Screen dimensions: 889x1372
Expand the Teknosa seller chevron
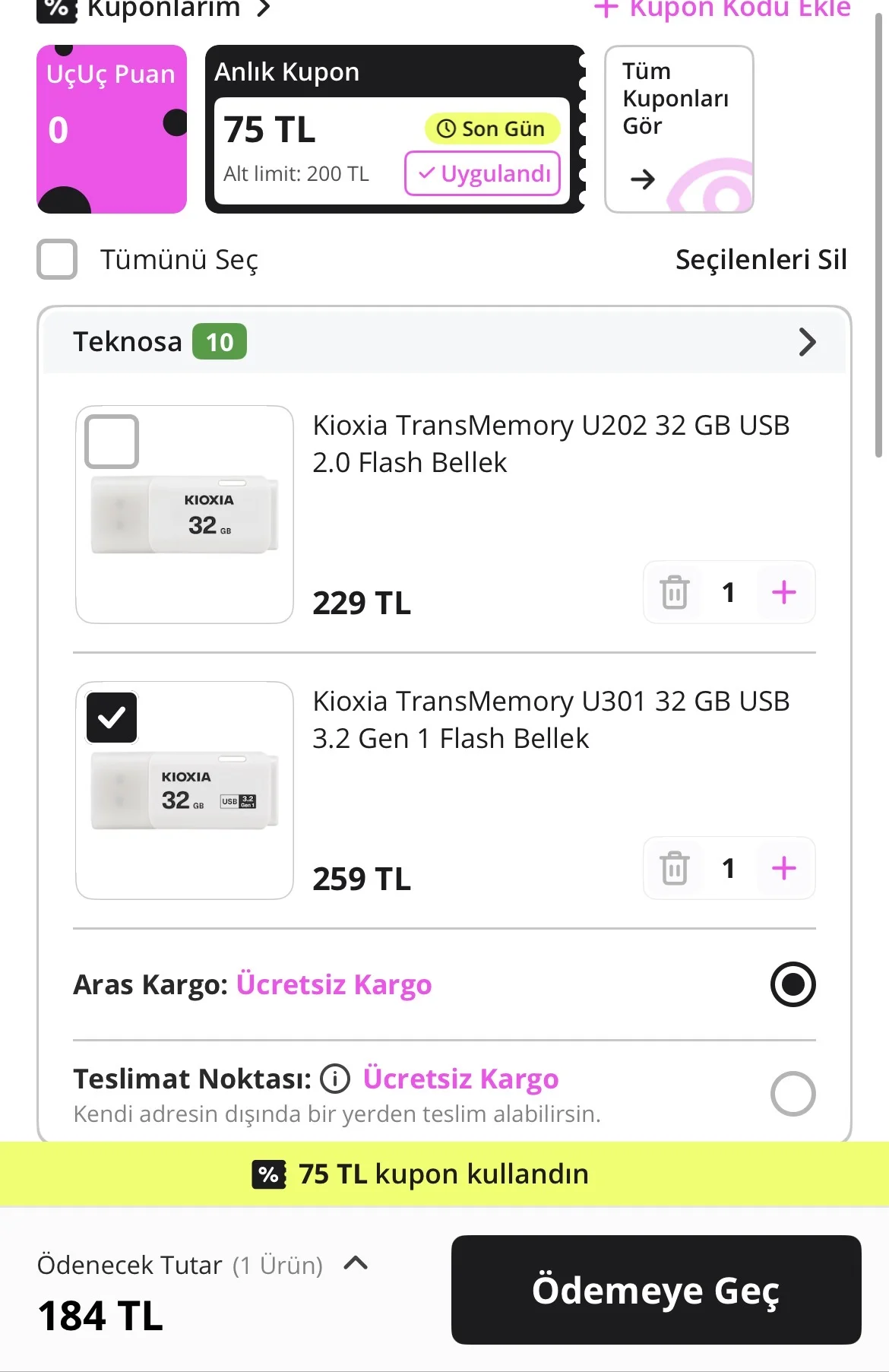click(807, 342)
